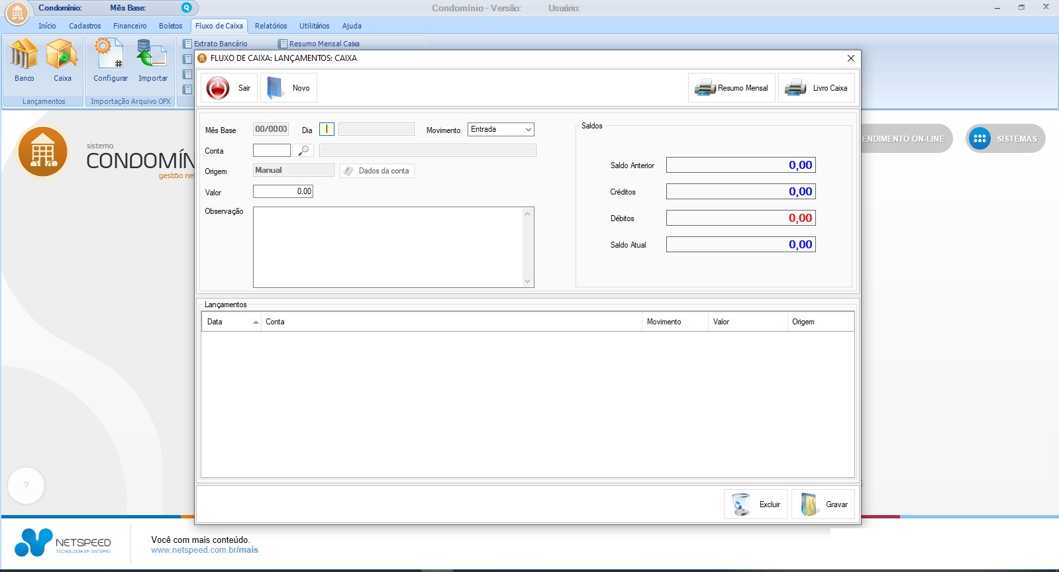The image size is (1059, 572).
Task: Create a new entry with Novo
Action: pyautogui.click(x=289, y=88)
